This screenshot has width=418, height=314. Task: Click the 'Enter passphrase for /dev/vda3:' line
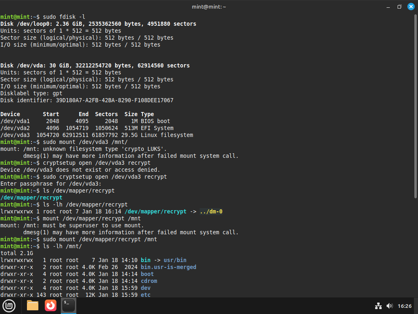(x=51, y=184)
